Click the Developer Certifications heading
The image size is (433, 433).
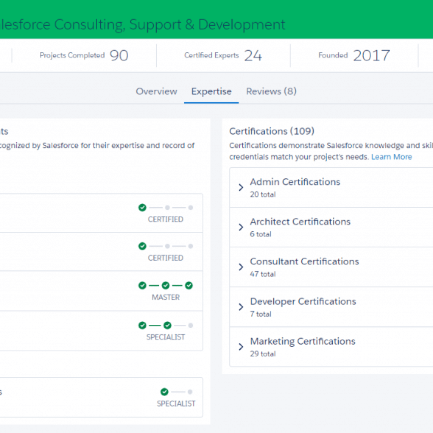click(303, 301)
